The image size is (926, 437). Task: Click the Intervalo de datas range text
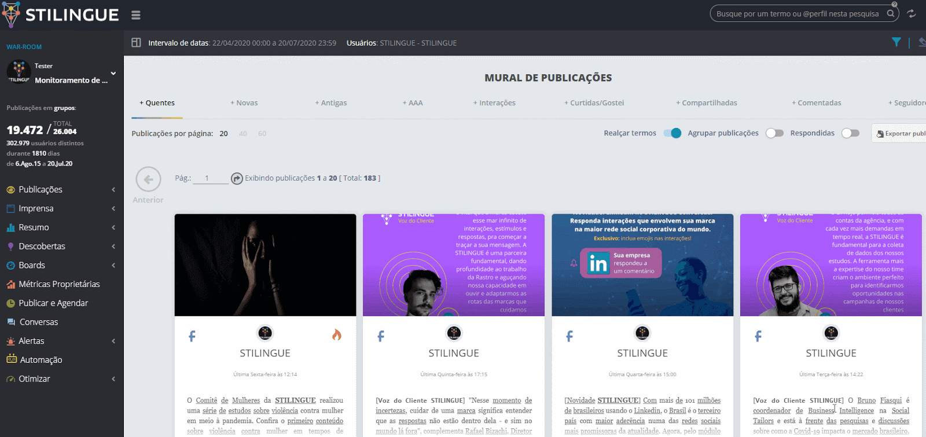242,43
